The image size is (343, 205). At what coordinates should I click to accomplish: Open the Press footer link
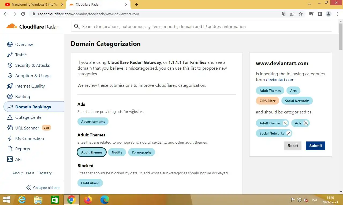click(x=30, y=173)
